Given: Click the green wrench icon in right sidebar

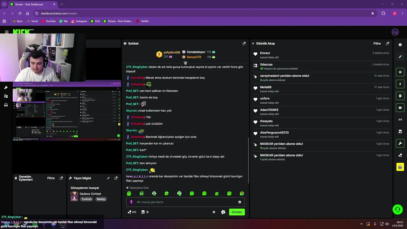Looking at the screenshot, I should tap(400, 143).
